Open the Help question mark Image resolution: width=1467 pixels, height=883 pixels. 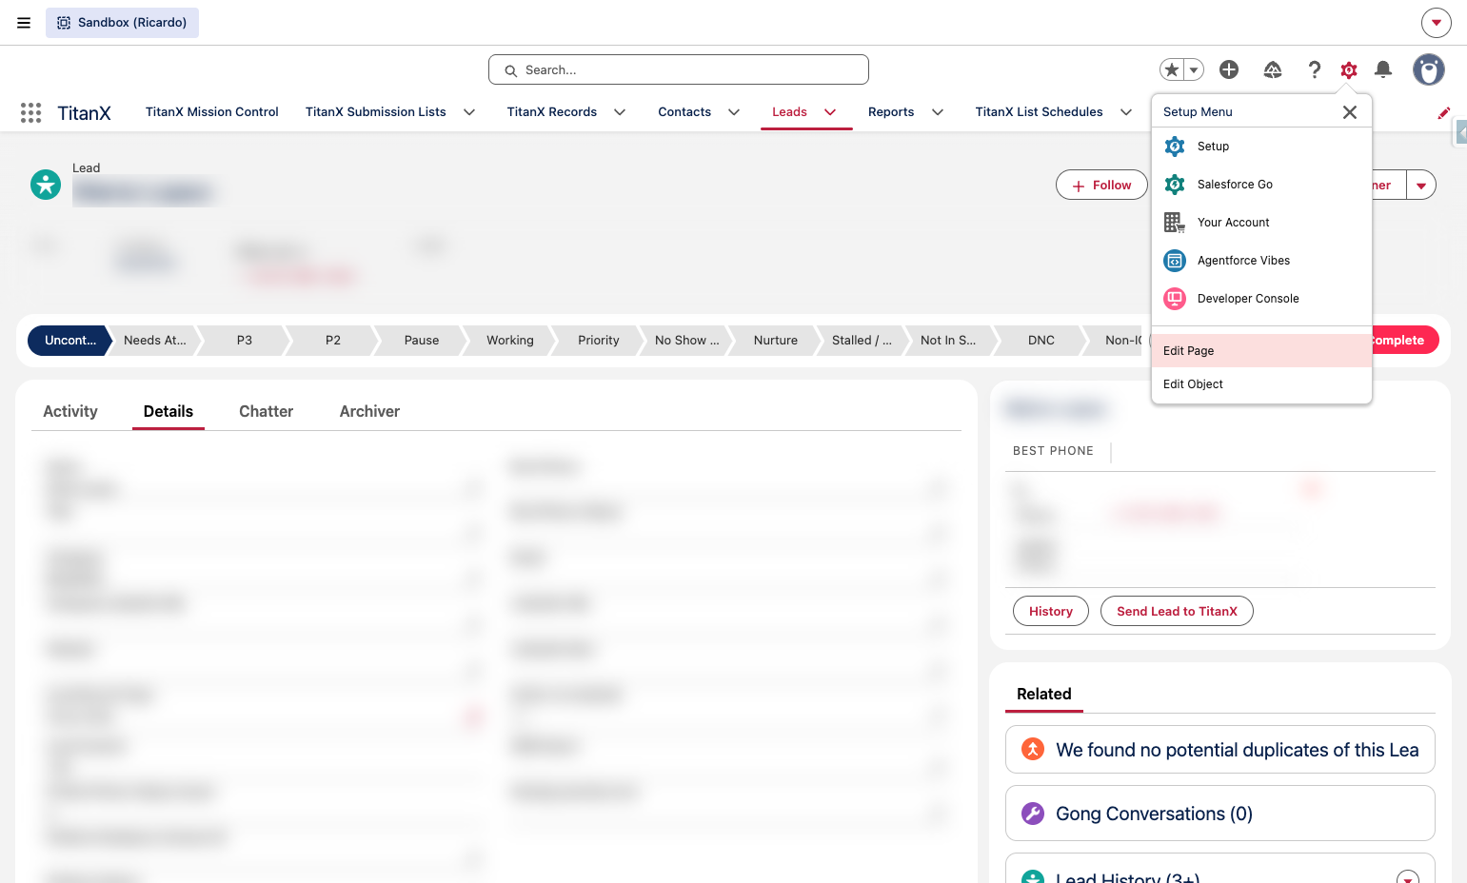[x=1315, y=69]
